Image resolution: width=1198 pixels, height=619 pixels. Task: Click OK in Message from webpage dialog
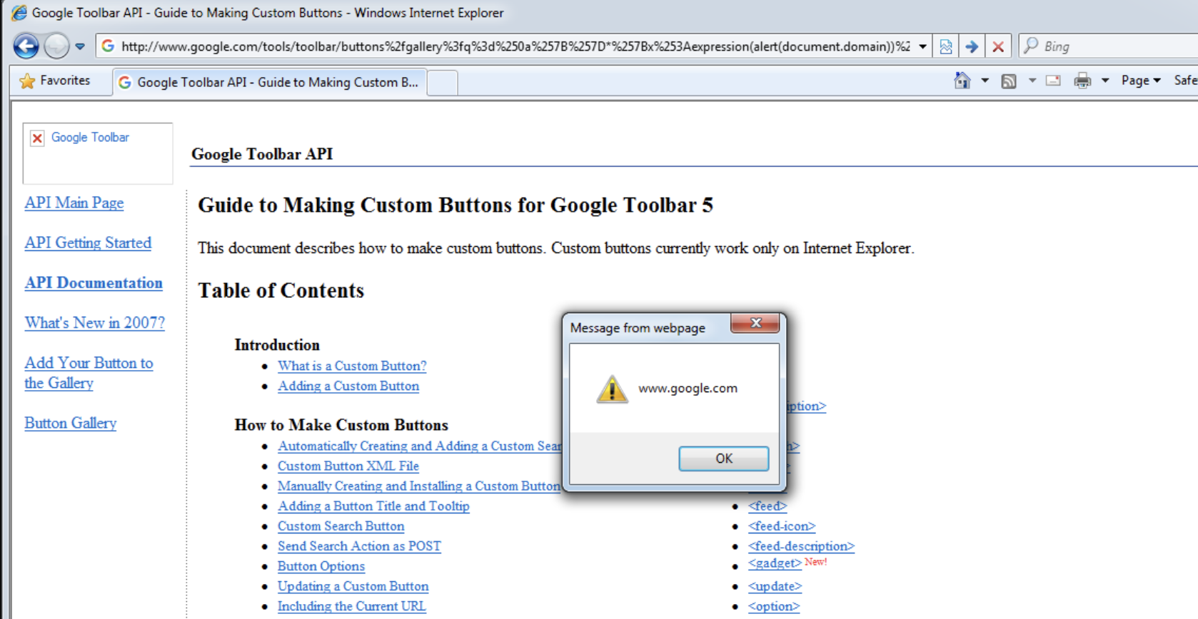click(x=723, y=459)
